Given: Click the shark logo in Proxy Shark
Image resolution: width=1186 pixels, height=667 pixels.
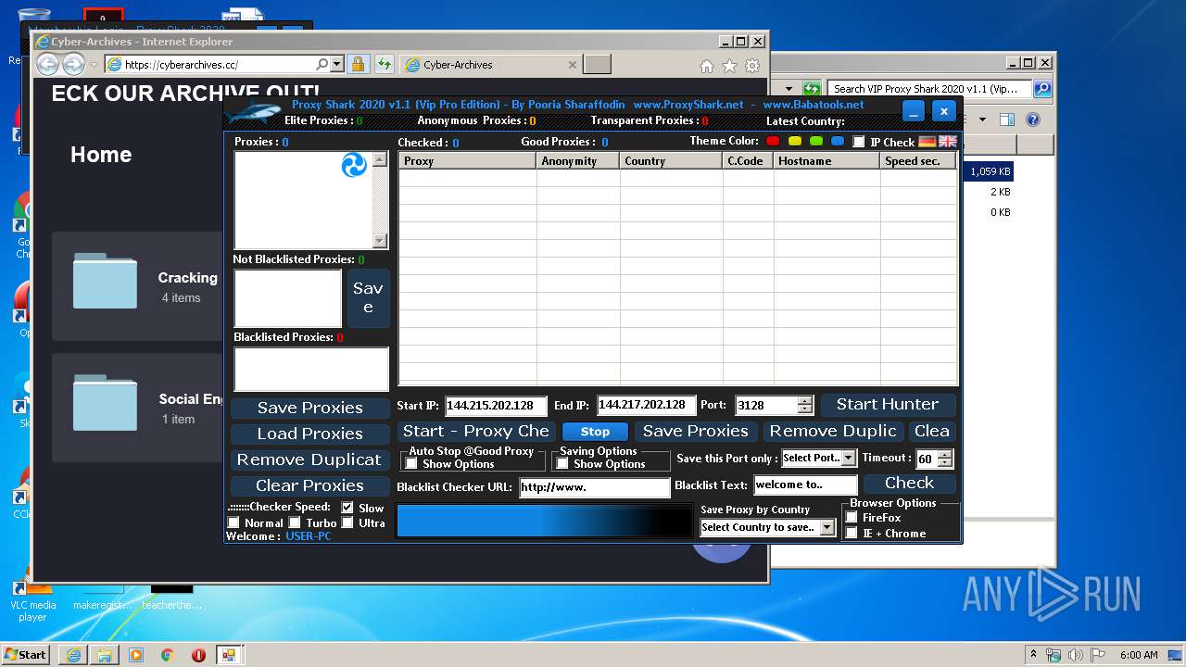Looking at the screenshot, I should [254, 113].
